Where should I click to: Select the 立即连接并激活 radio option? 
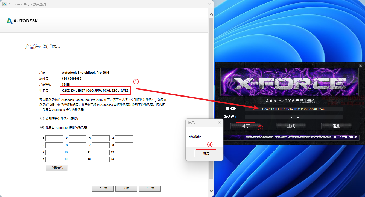[42, 119]
